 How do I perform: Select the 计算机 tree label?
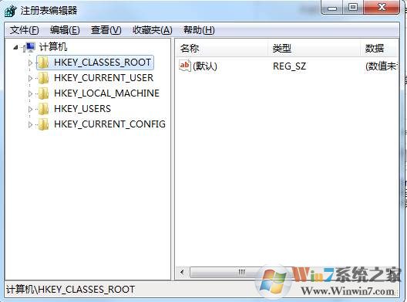pyautogui.click(x=53, y=47)
